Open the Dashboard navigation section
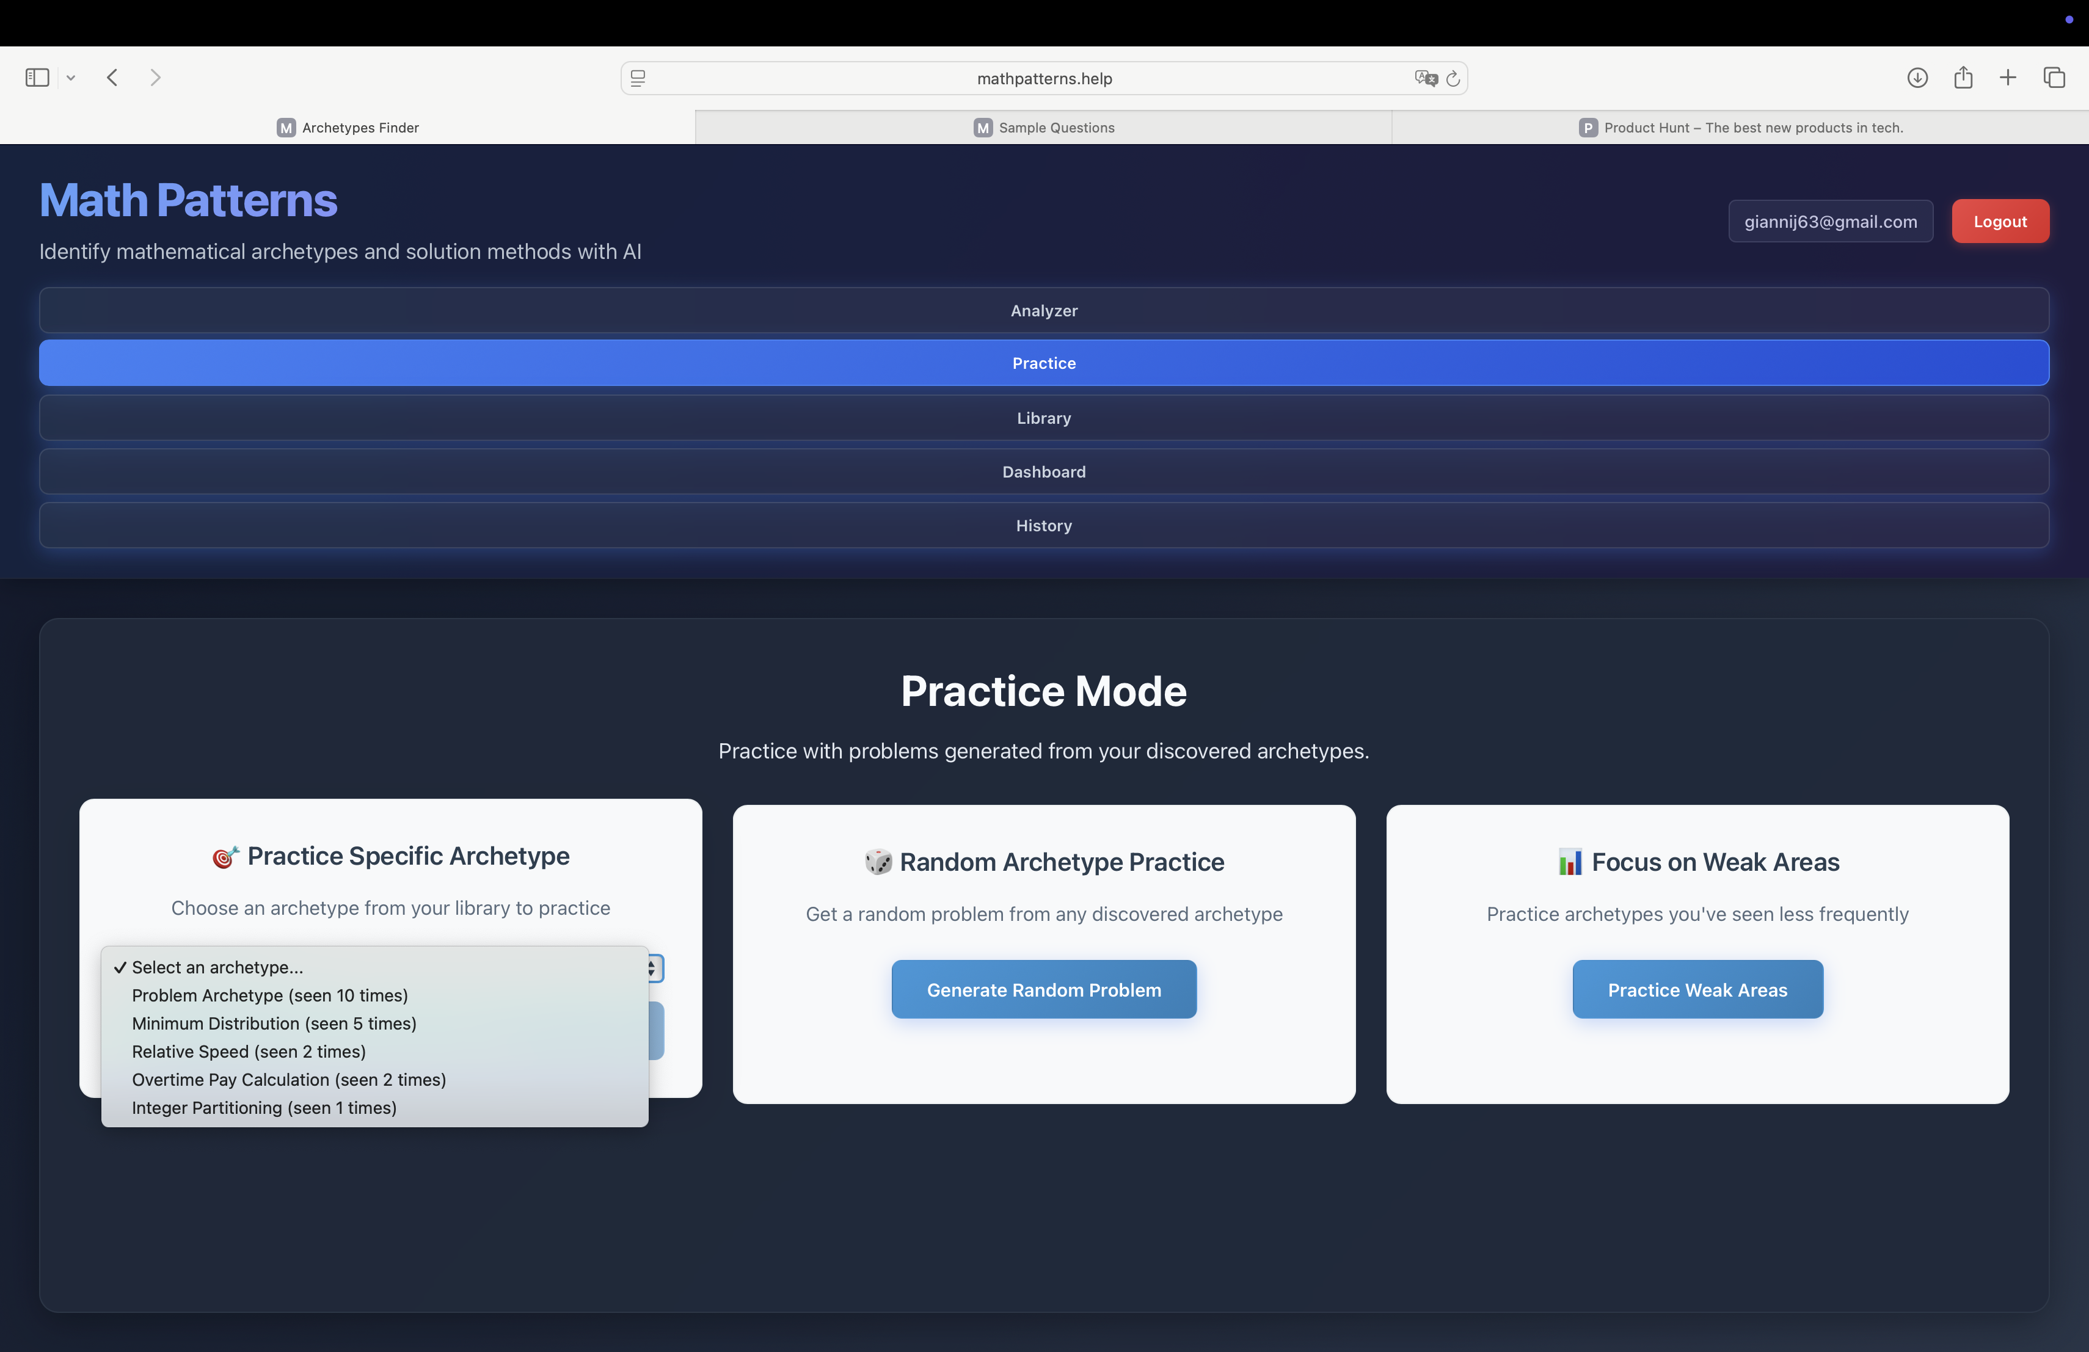Viewport: 2089px width, 1352px height. [1044, 472]
